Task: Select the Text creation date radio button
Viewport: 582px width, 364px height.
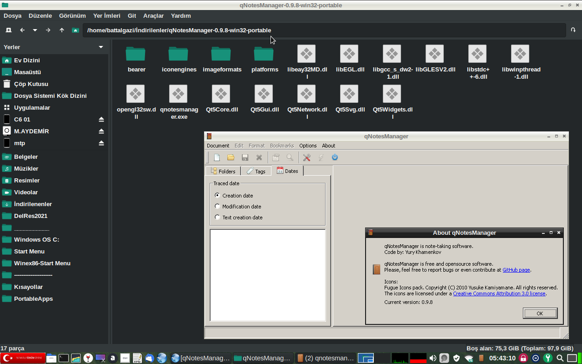Action: (217, 217)
